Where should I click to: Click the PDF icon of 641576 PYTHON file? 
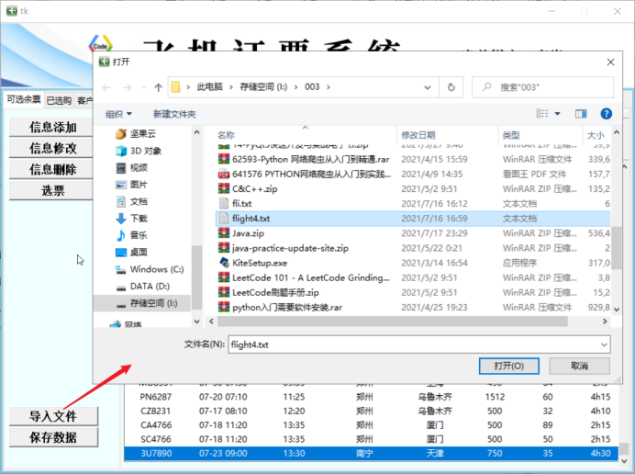click(x=224, y=175)
